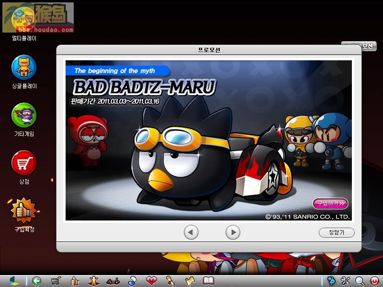Click the pink 구입하기 purchase button
383x287 pixels.
pos(330,203)
